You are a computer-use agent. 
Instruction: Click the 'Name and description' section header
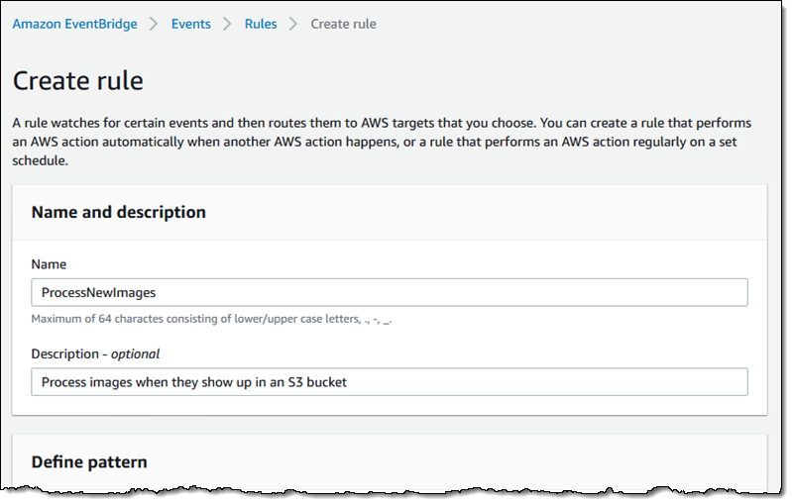tap(119, 212)
